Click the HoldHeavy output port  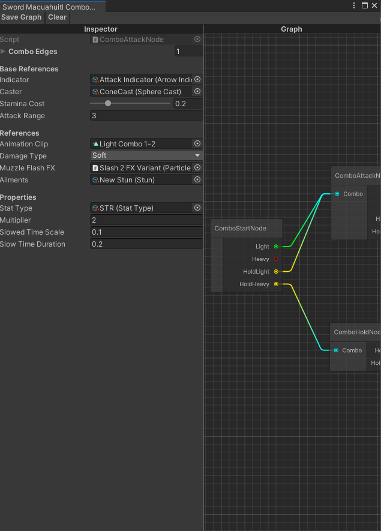point(276,284)
